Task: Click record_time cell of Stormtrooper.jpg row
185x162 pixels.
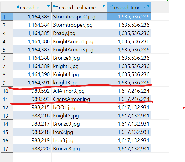Action: pyautogui.click(x=129, y=25)
